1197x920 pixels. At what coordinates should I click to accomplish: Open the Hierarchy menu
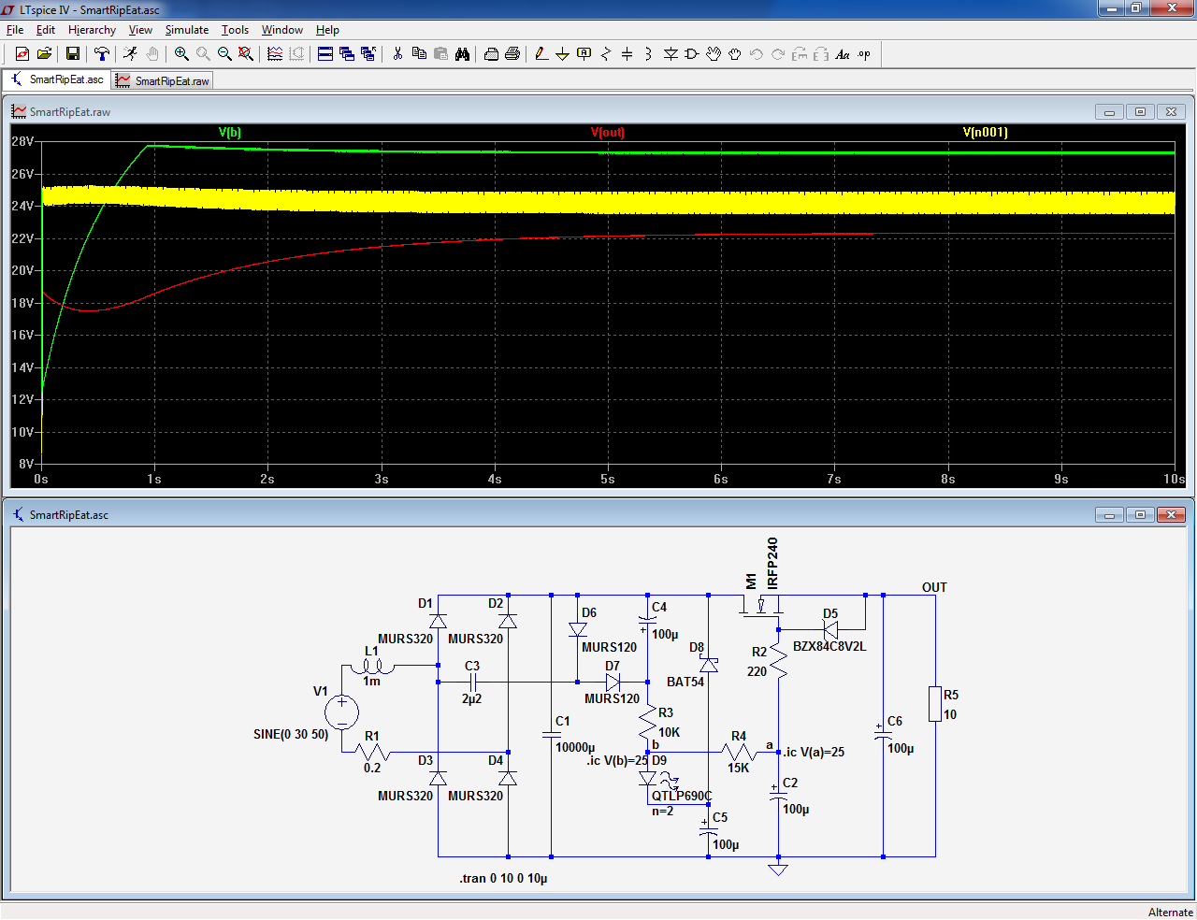(x=92, y=30)
